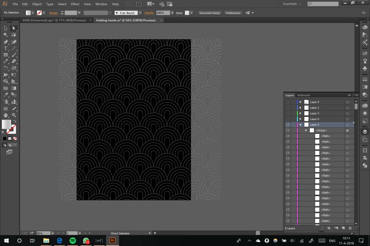Select the Column Graph tool
The image size is (370, 246).
[14, 102]
